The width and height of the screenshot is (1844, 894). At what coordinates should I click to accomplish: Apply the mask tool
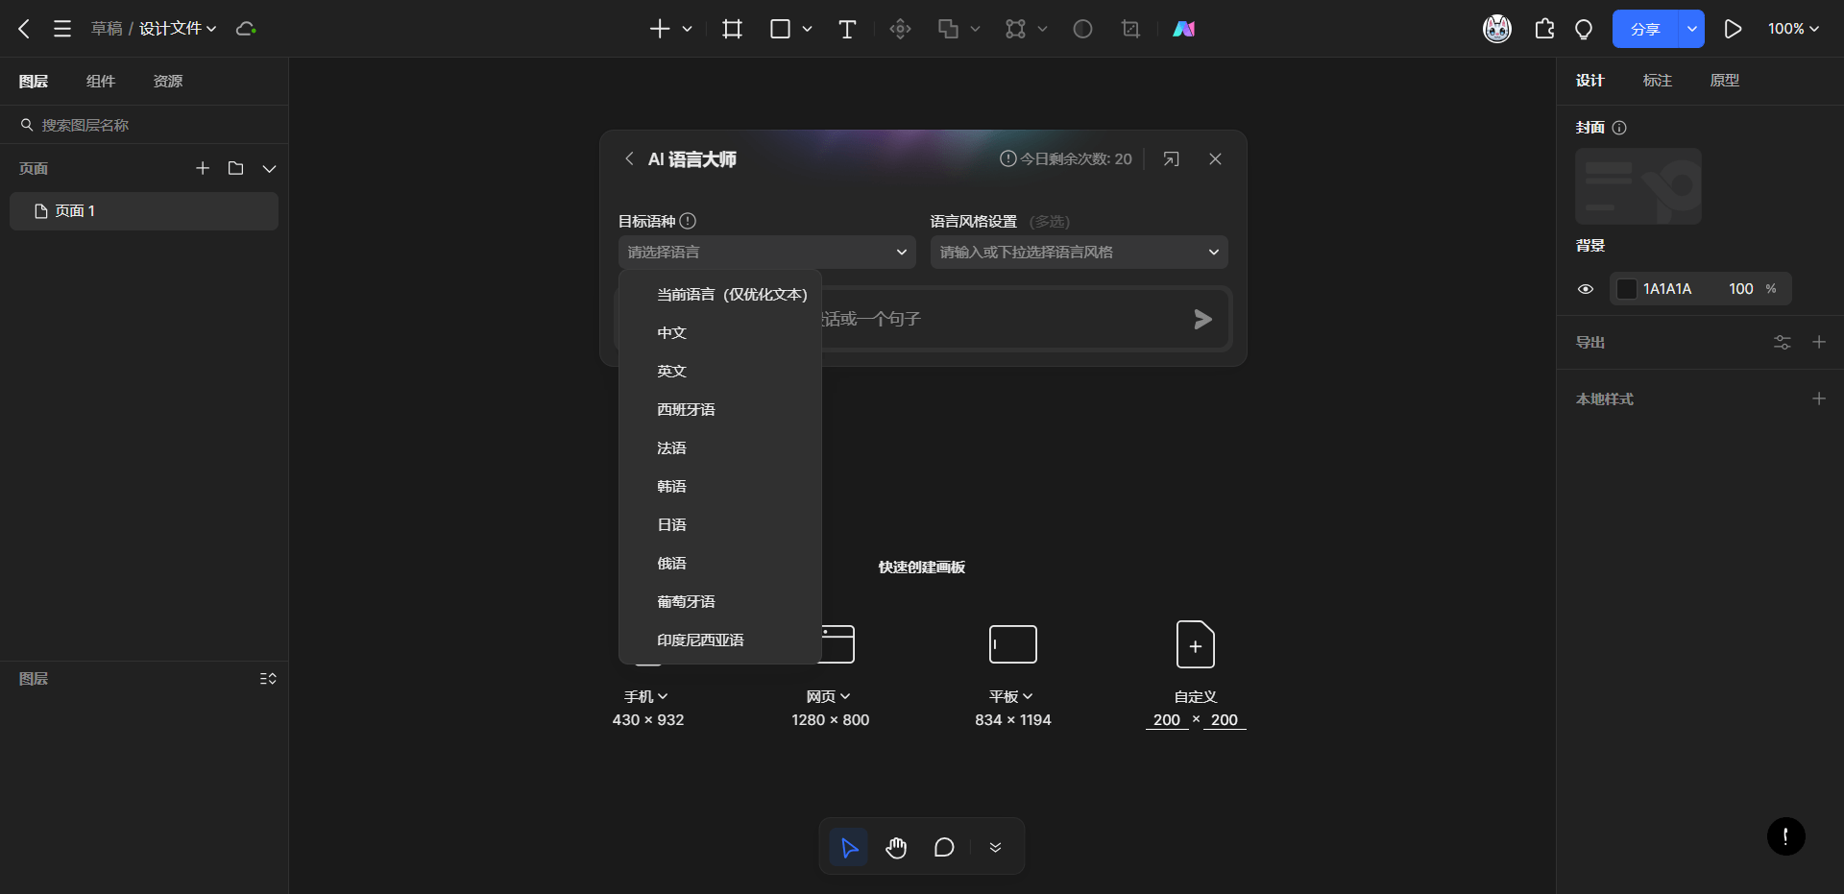pyautogui.click(x=1082, y=29)
